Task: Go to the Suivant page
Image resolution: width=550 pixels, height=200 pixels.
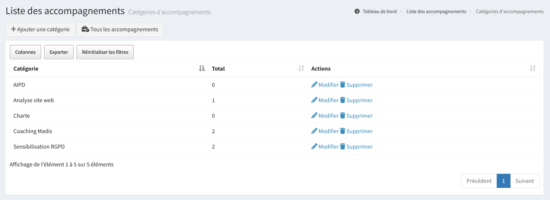Action: (525, 181)
